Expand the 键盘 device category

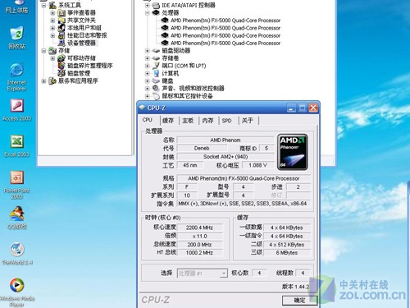click(x=147, y=80)
